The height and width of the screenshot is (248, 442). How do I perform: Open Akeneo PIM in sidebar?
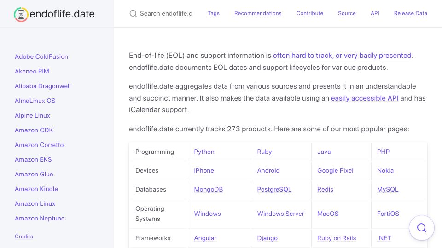coord(32,71)
